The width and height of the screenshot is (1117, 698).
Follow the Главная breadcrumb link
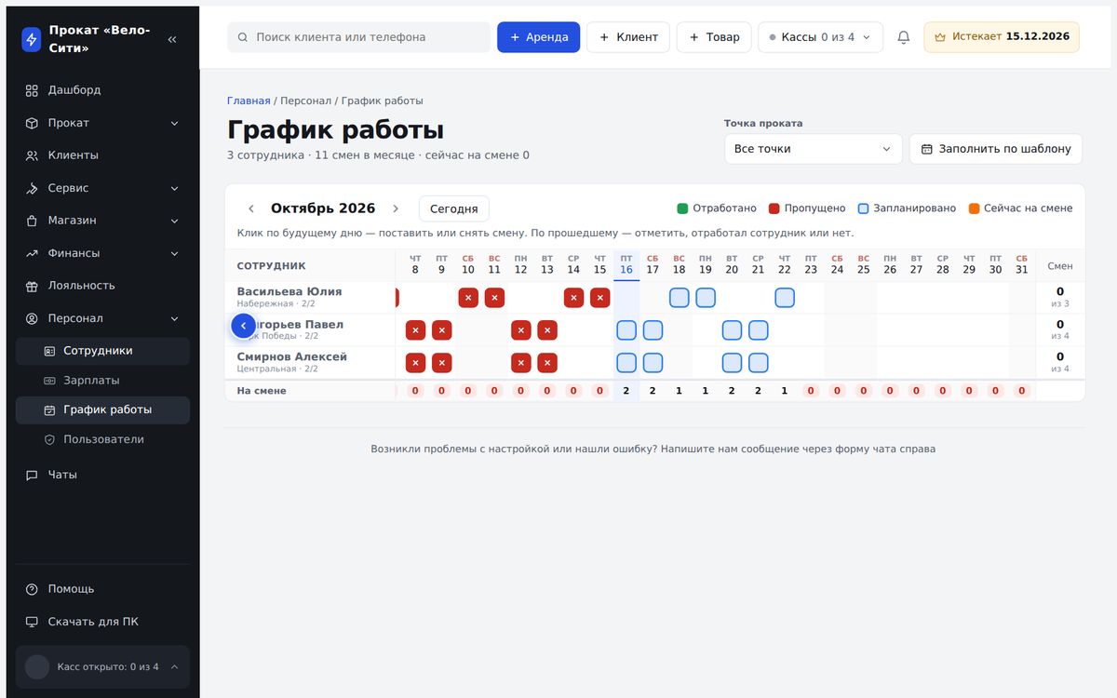(249, 101)
